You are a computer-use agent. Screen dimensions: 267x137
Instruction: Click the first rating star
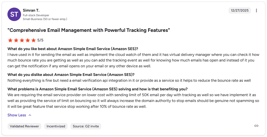click(x=10, y=40)
